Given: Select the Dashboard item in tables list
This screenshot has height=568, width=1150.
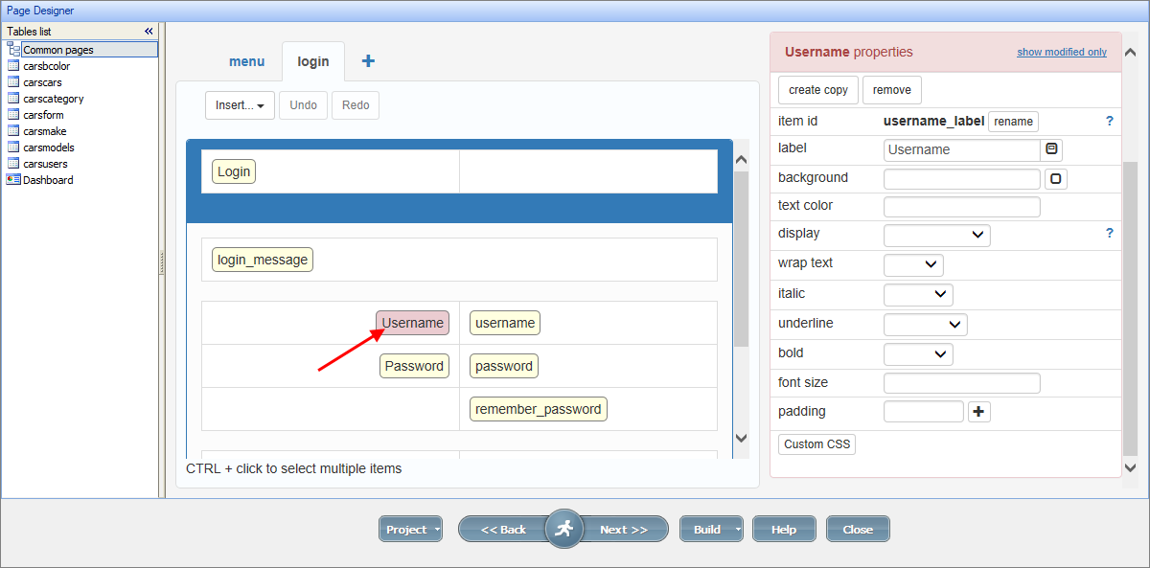Looking at the screenshot, I should pos(48,180).
